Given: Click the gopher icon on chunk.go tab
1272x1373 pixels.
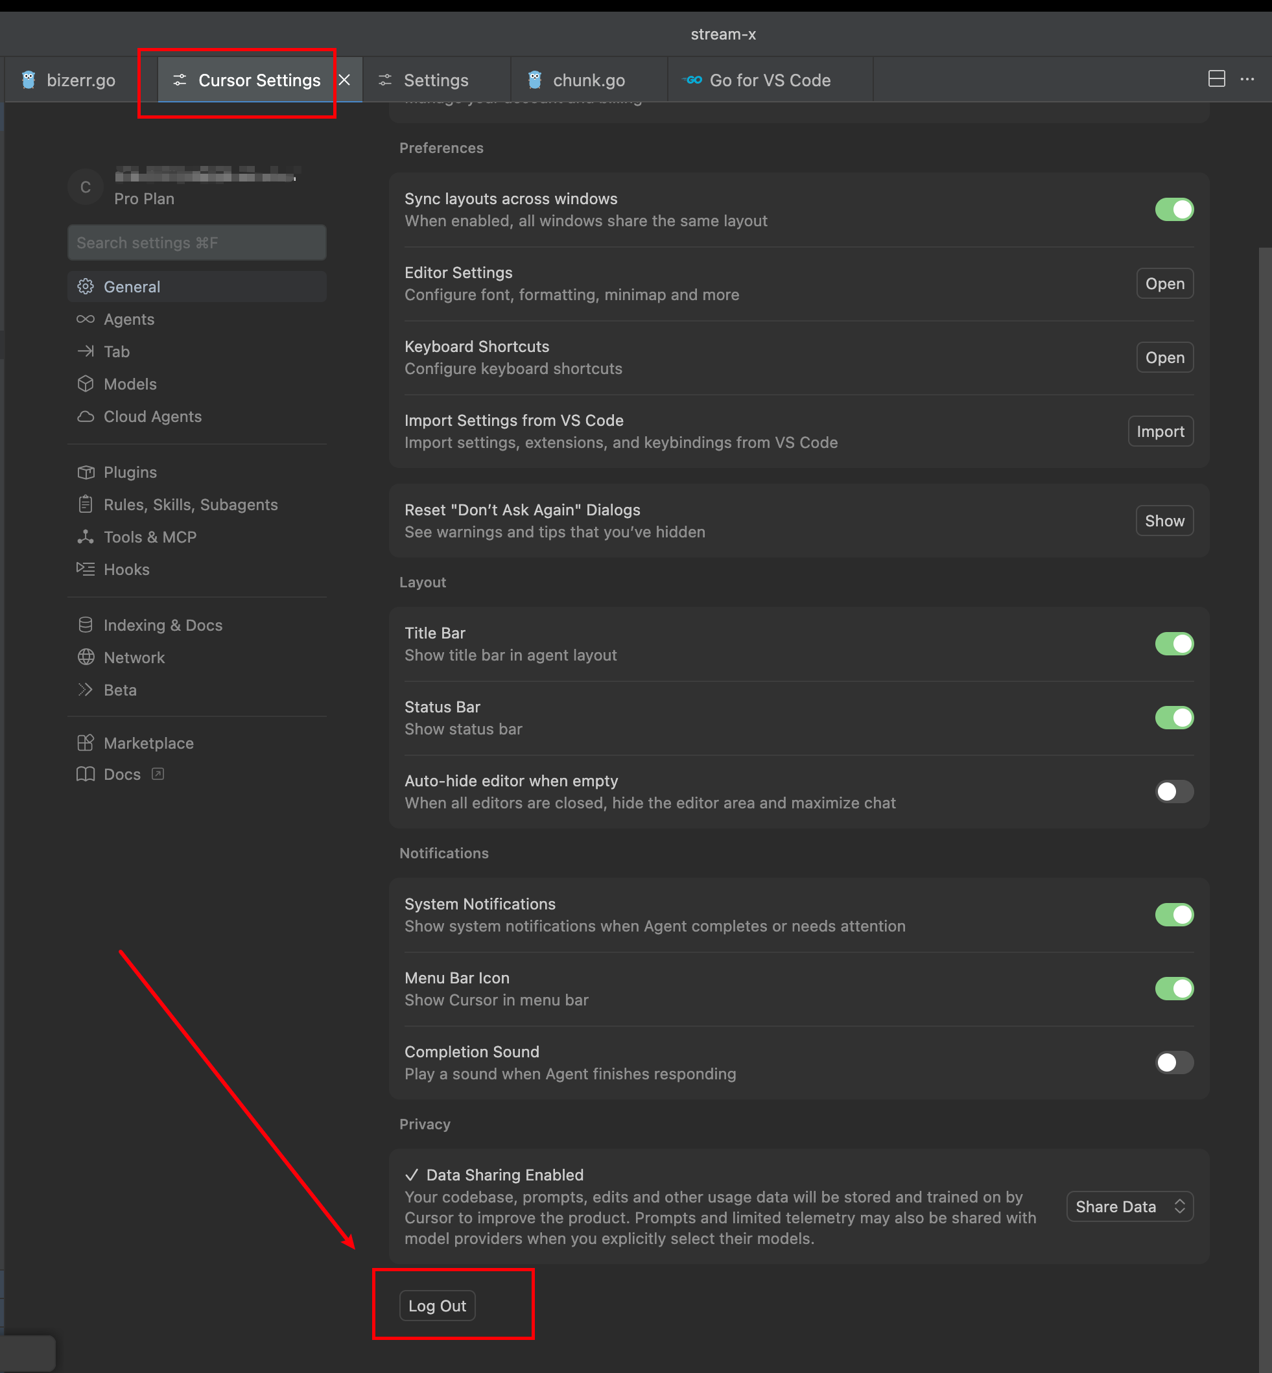Looking at the screenshot, I should pyautogui.click(x=535, y=80).
